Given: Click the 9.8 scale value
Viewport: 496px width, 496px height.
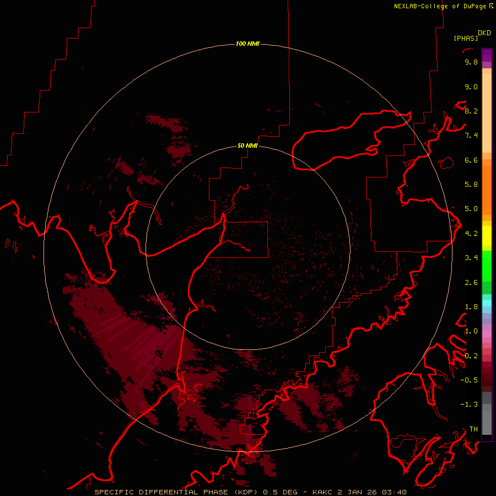Looking at the screenshot, I should (x=471, y=62).
